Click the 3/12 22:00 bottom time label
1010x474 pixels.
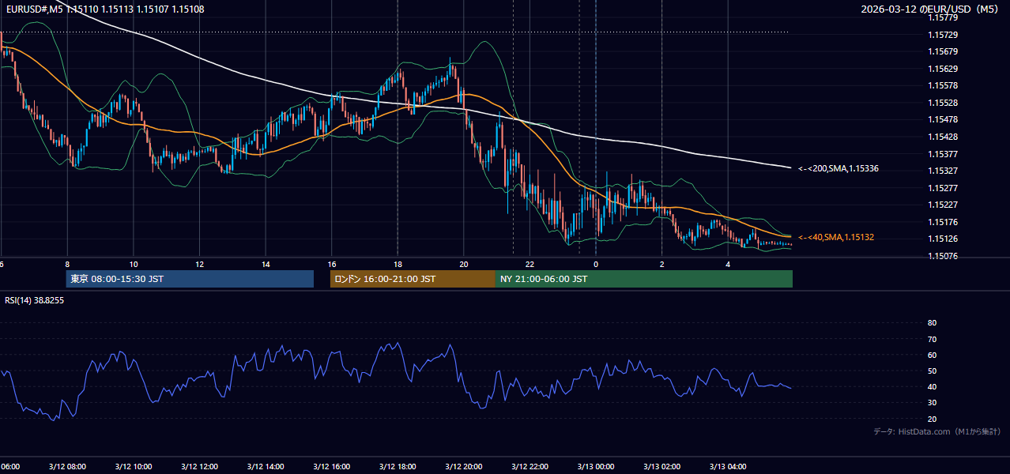[529, 466]
